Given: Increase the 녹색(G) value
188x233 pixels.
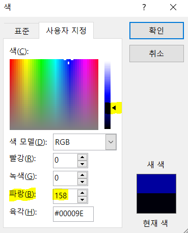Looking at the screenshot, I should click(83, 175).
